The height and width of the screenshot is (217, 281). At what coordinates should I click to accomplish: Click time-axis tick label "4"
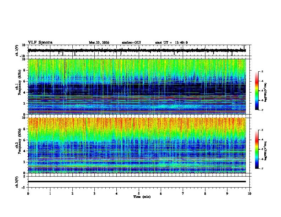point(117,194)
